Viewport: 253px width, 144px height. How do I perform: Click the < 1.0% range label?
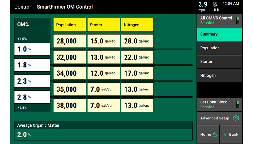coord(22,39)
